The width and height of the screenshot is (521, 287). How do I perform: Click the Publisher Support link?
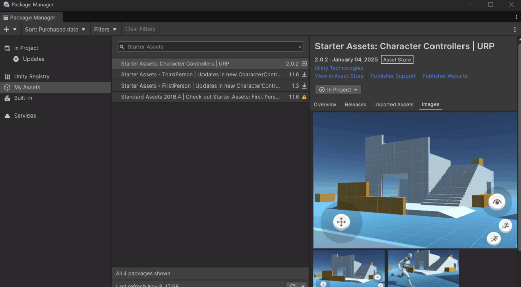(x=393, y=76)
